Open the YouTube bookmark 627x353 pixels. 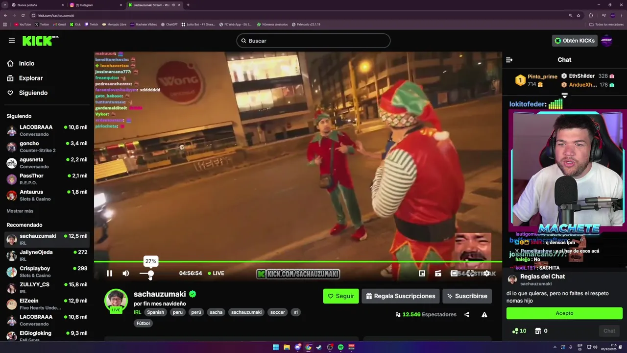tap(23, 24)
